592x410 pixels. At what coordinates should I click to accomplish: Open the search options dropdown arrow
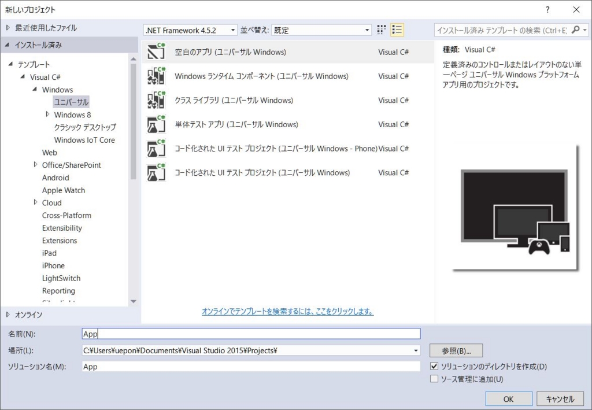(585, 30)
